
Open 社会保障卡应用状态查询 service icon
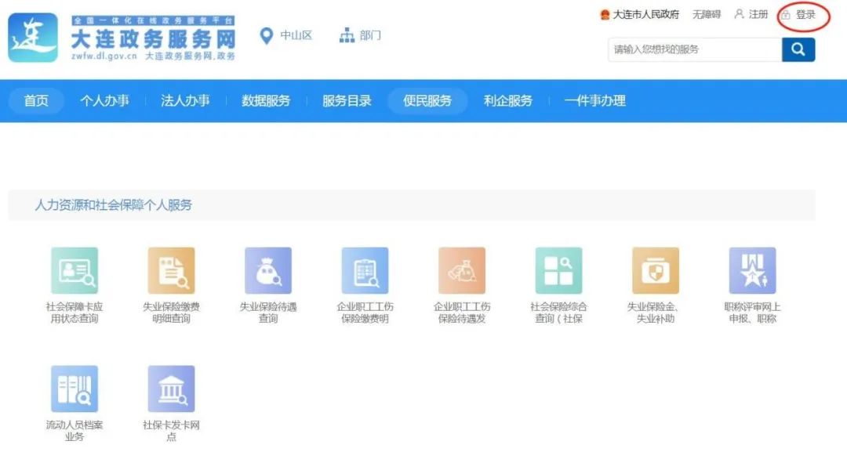click(x=75, y=271)
